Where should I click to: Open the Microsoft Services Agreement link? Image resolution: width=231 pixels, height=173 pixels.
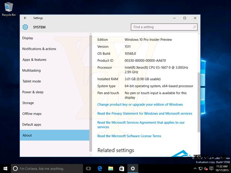(141, 125)
